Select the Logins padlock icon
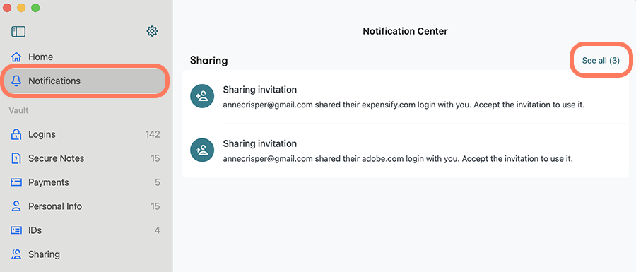The height and width of the screenshot is (272, 636). pos(16,134)
